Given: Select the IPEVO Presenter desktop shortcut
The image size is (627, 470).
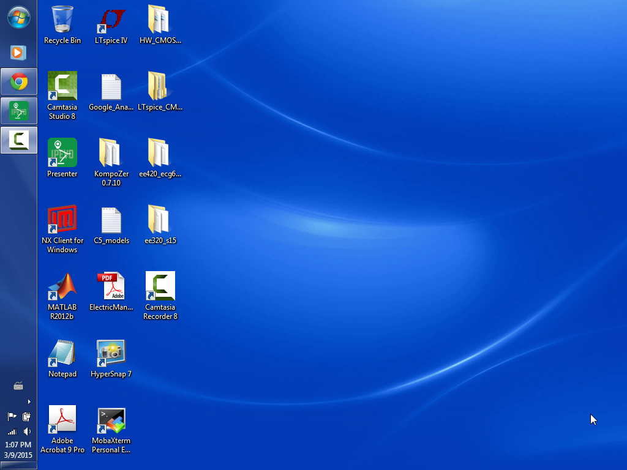Looking at the screenshot, I should tap(62, 153).
